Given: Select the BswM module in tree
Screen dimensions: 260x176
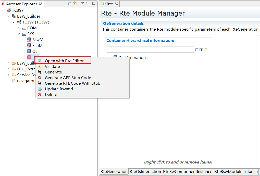Looking at the screenshot, I should [x=38, y=40].
